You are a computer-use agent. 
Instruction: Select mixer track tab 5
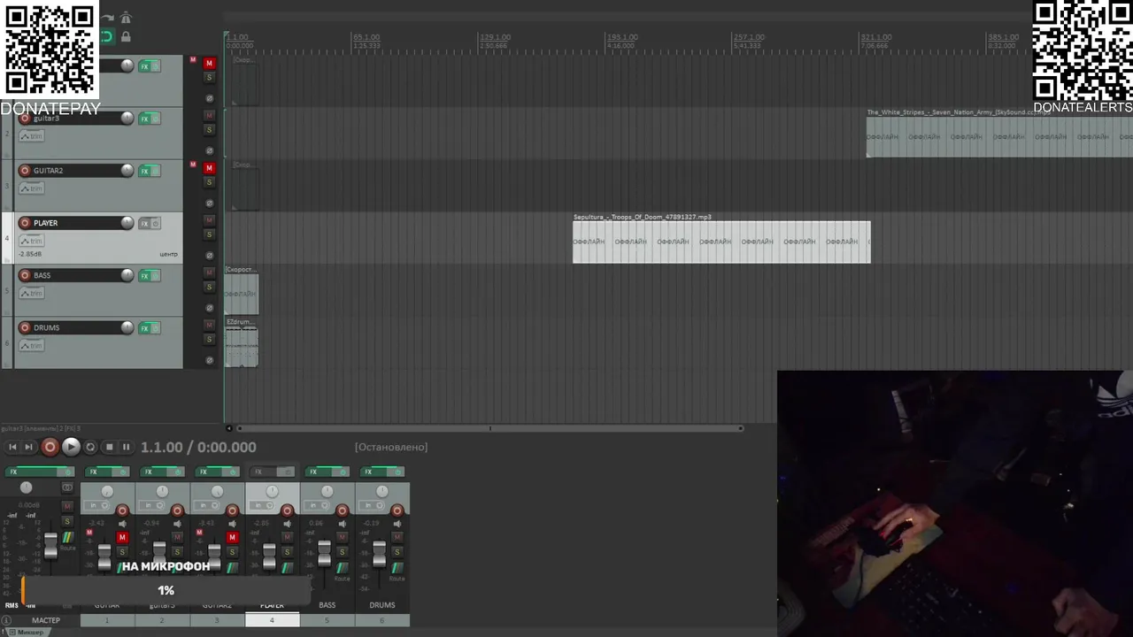pyautogui.click(x=327, y=620)
